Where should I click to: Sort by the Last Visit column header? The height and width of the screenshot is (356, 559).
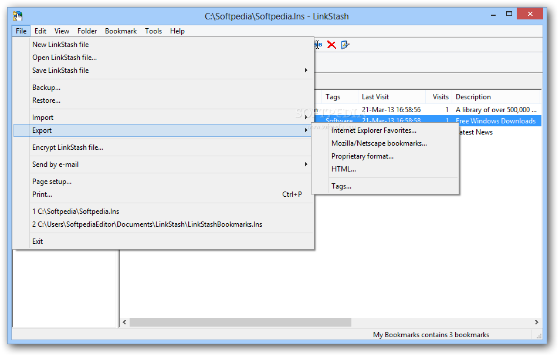(392, 97)
